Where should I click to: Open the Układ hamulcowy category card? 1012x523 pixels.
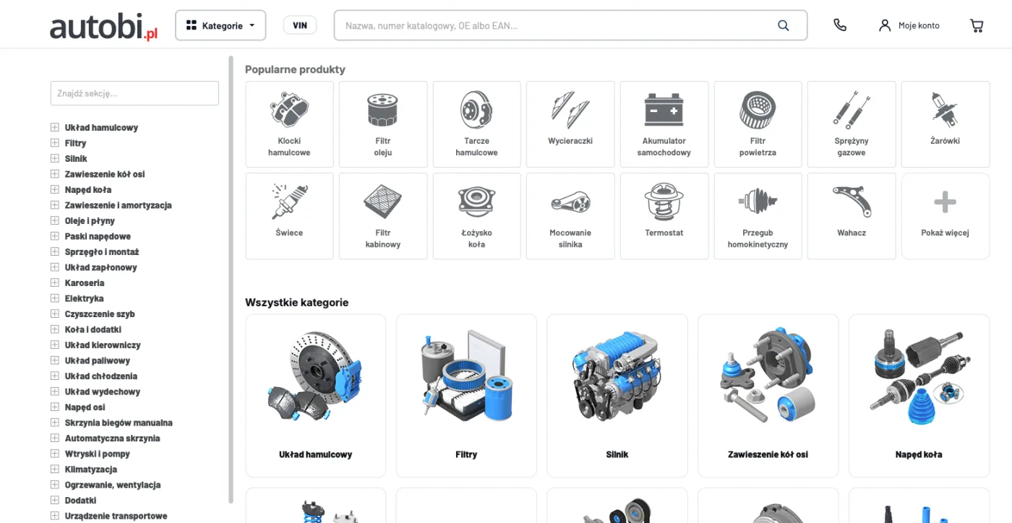coord(316,396)
